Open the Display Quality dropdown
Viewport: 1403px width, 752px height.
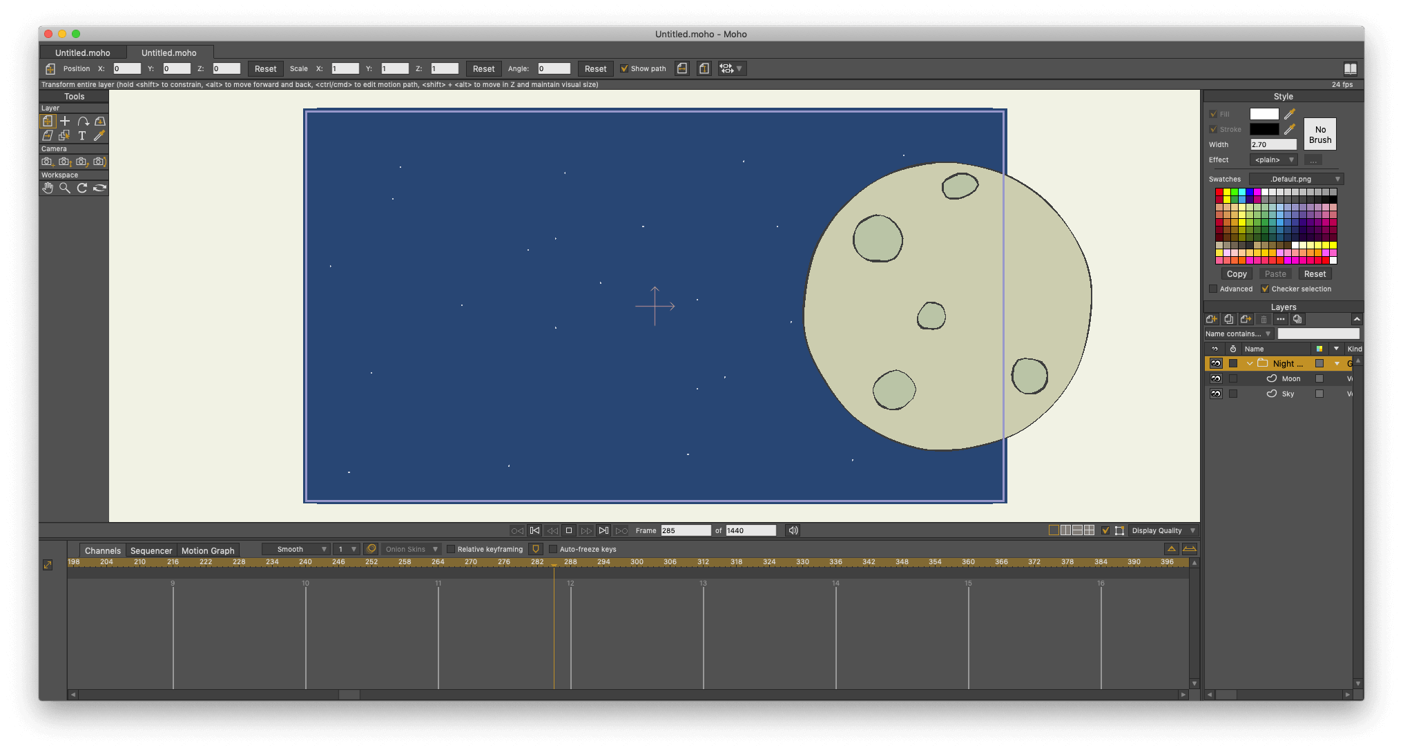click(x=1163, y=530)
